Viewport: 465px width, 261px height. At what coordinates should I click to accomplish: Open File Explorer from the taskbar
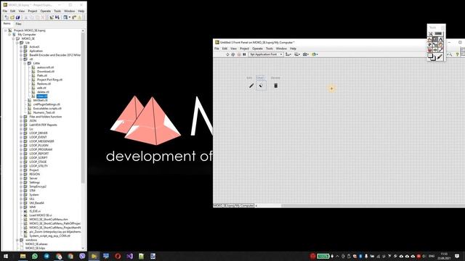23,256
